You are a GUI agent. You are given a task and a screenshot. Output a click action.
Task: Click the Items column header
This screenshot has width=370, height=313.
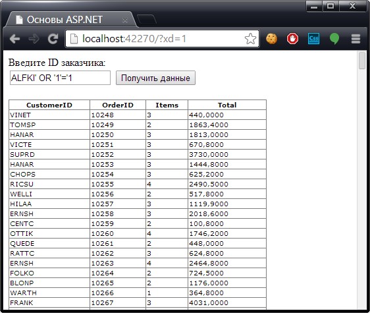click(167, 105)
